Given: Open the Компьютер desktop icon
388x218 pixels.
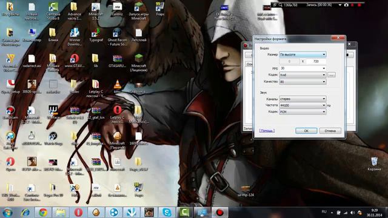Looking at the screenshot, I should tap(32, 35).
